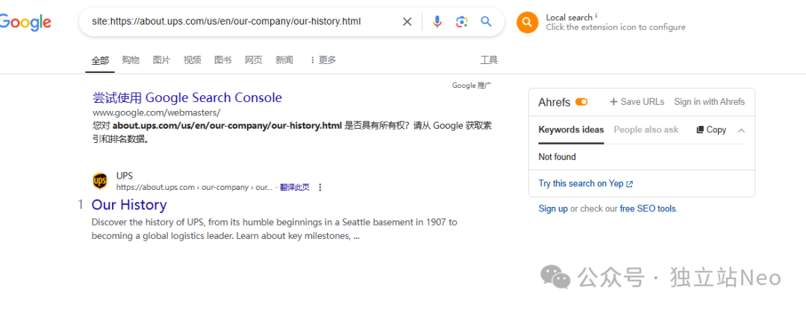The image size is (806, 309).
Task: Click the 'Google 推广' label
Action: pyautogui.click(x=472, y=85)
